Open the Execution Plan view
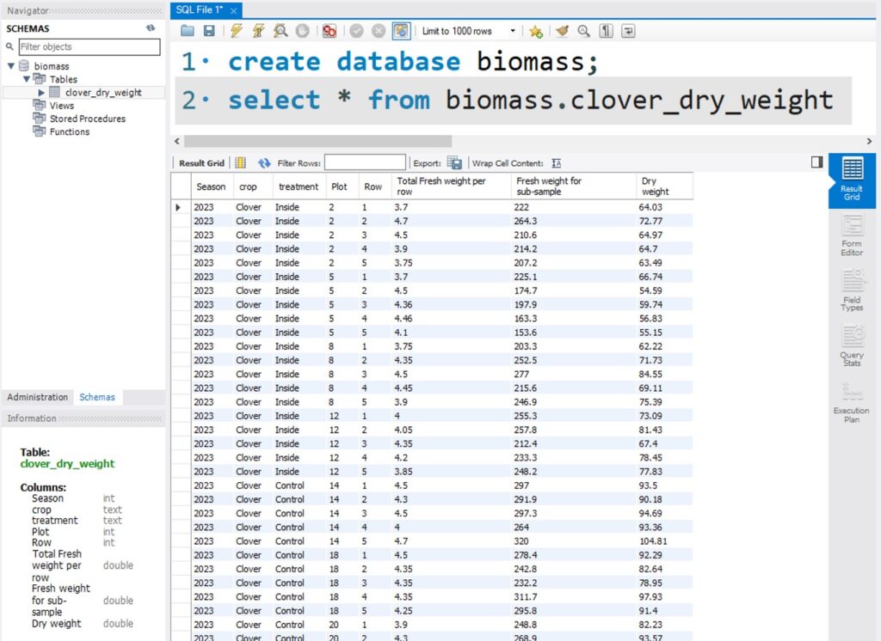The width and height of the screenshot is (881, 641). point(852,403)
